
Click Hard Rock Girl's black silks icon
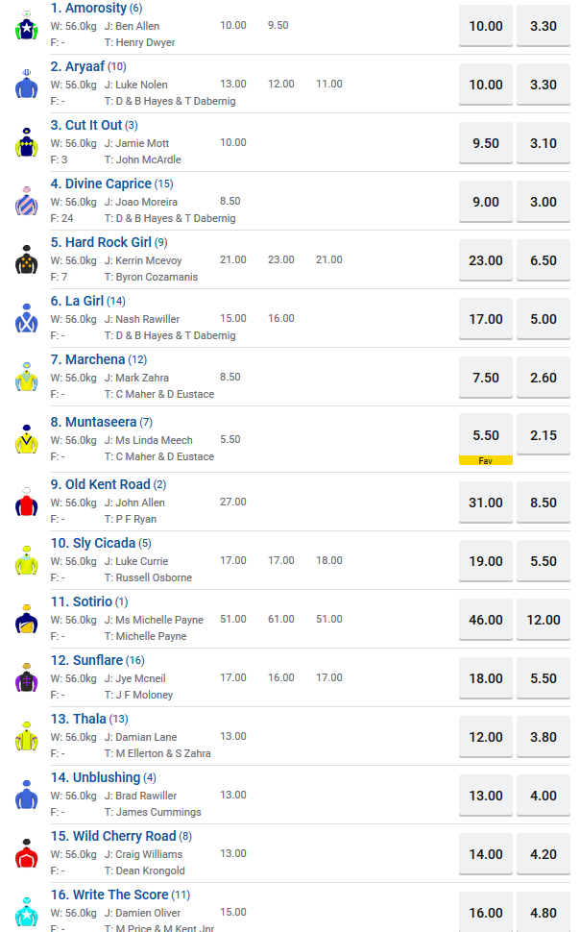(26, 260)
